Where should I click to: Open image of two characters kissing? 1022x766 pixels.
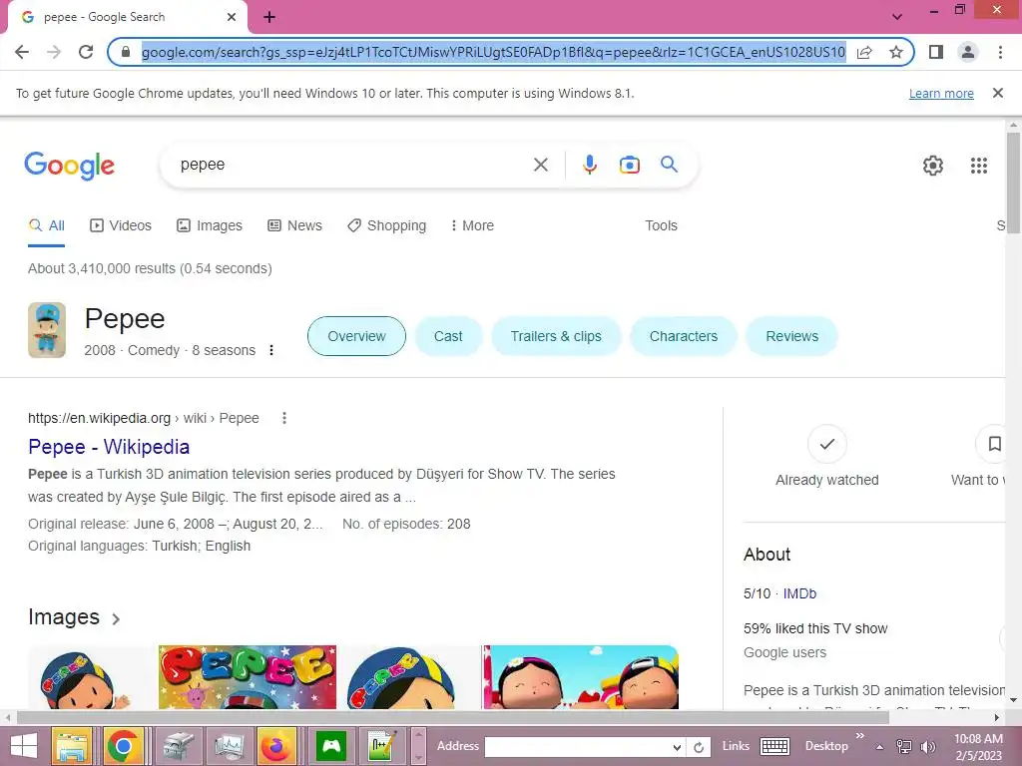point(580,677)
